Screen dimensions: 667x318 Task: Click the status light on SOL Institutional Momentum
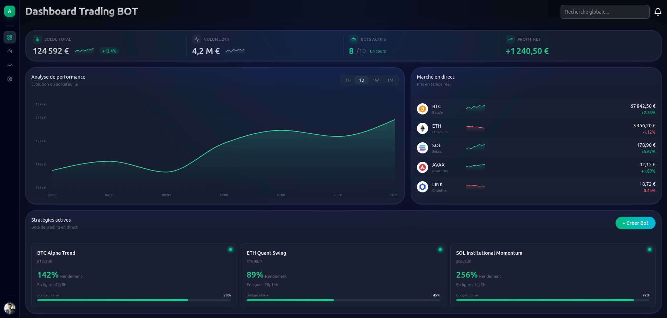tap(649, 249)
